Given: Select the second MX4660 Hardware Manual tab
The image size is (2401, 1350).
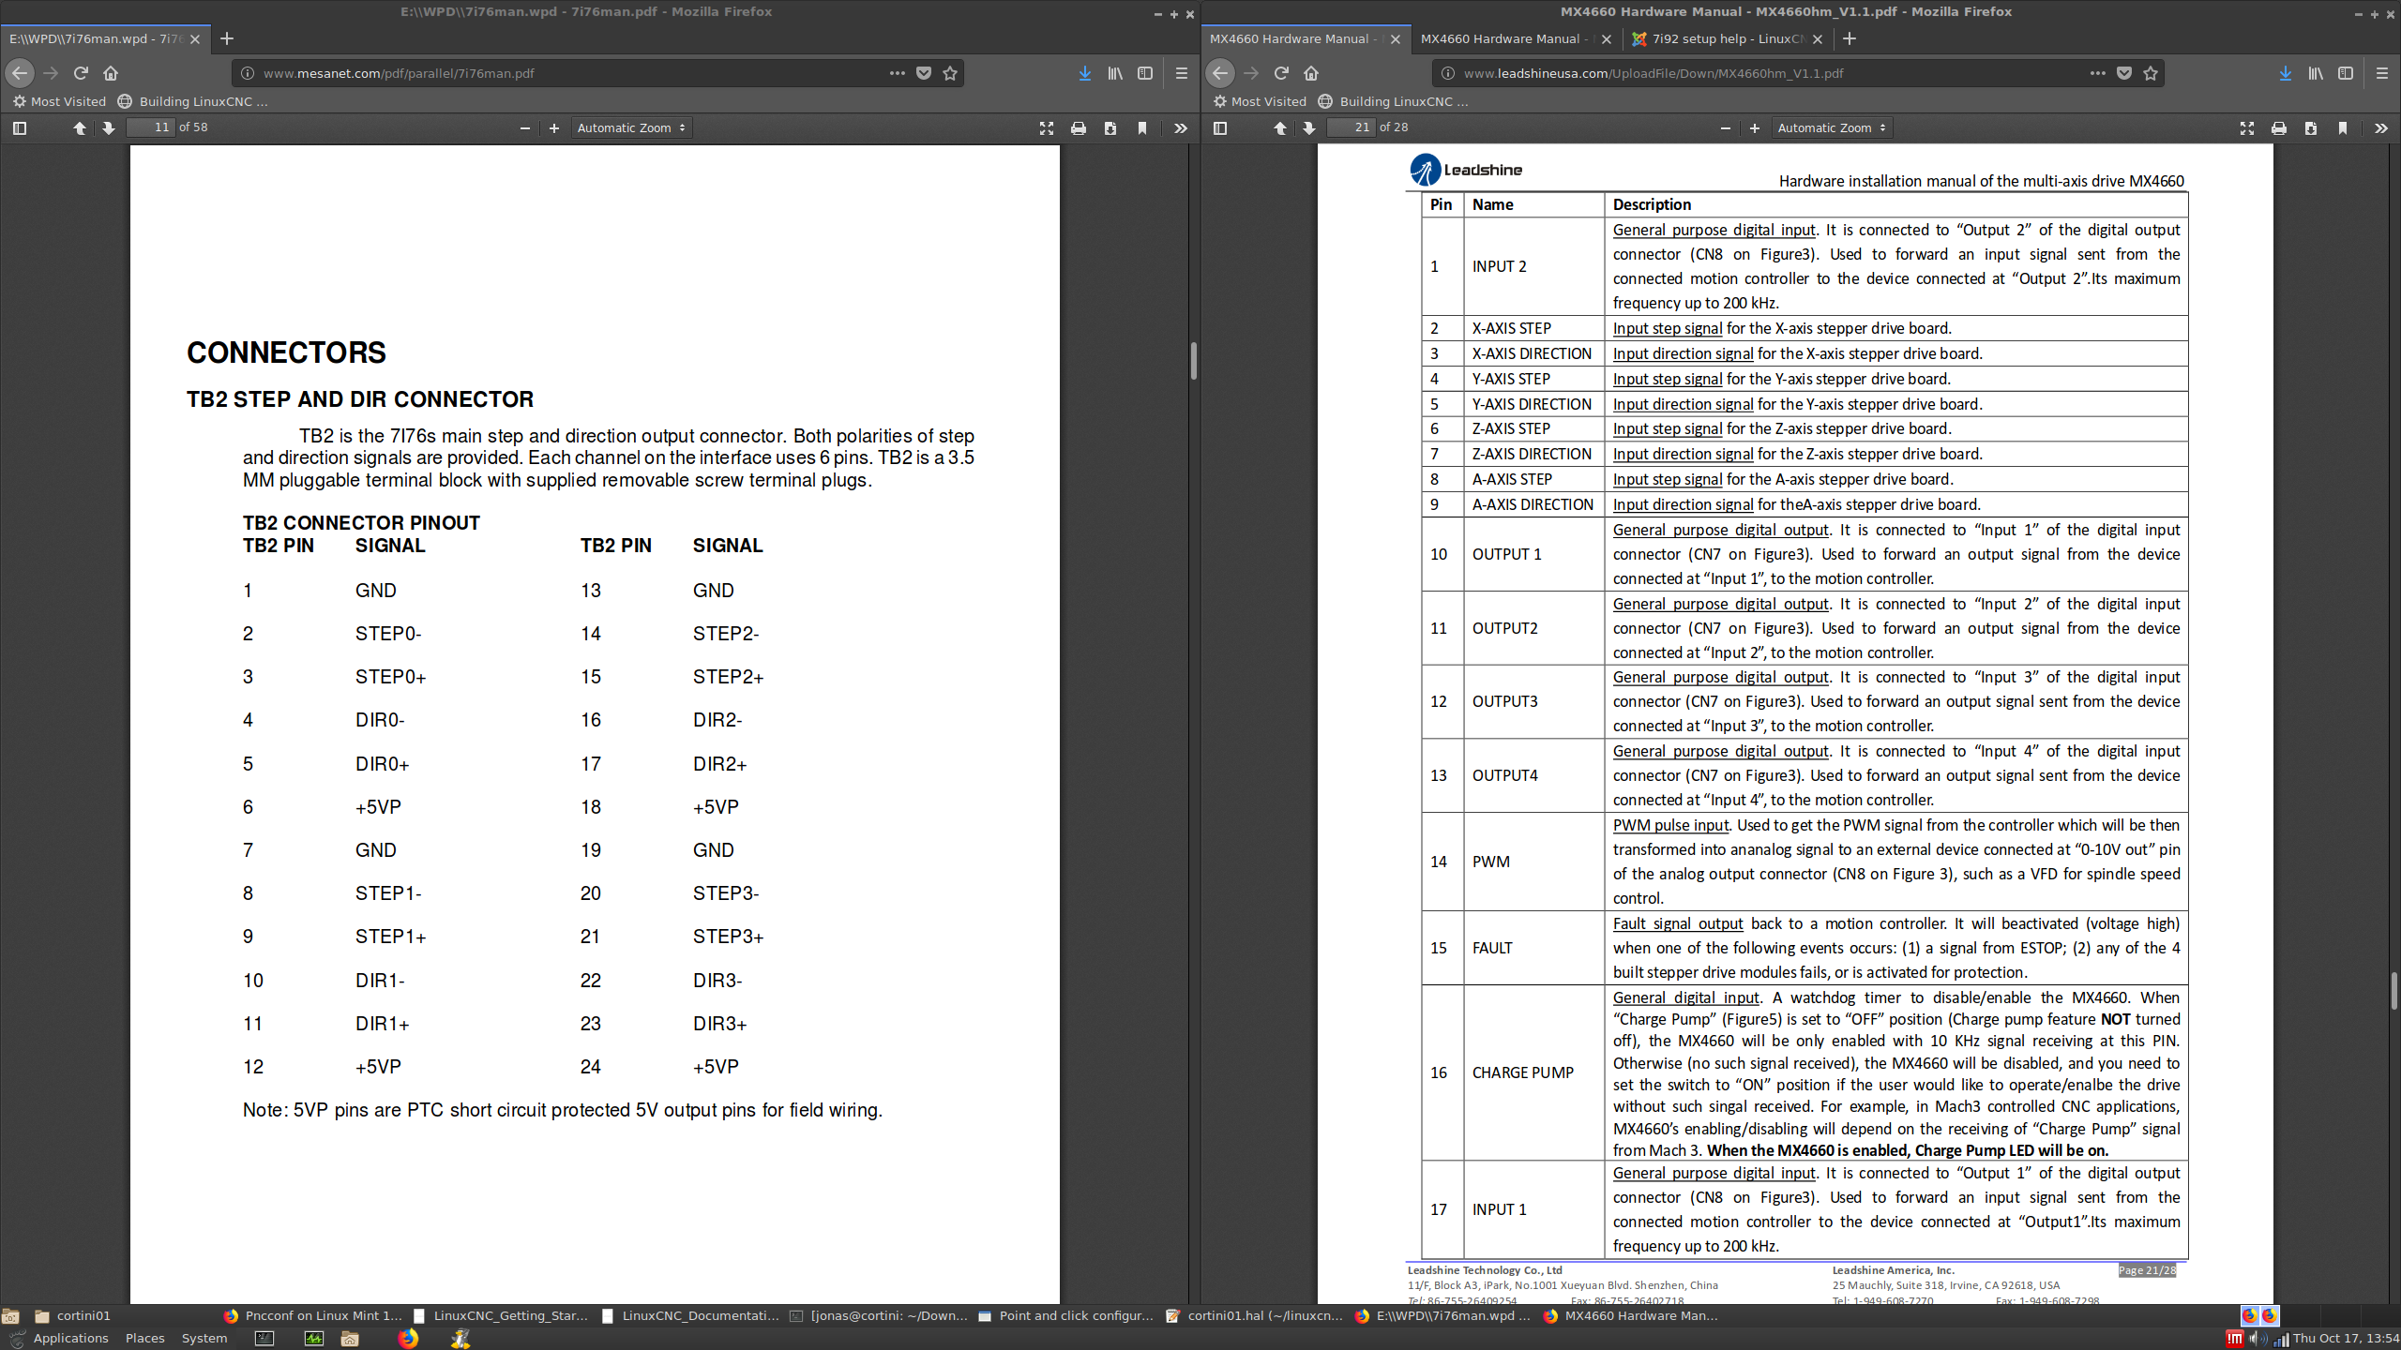Looking at the screenshot, I should [x=1517, y=38].
